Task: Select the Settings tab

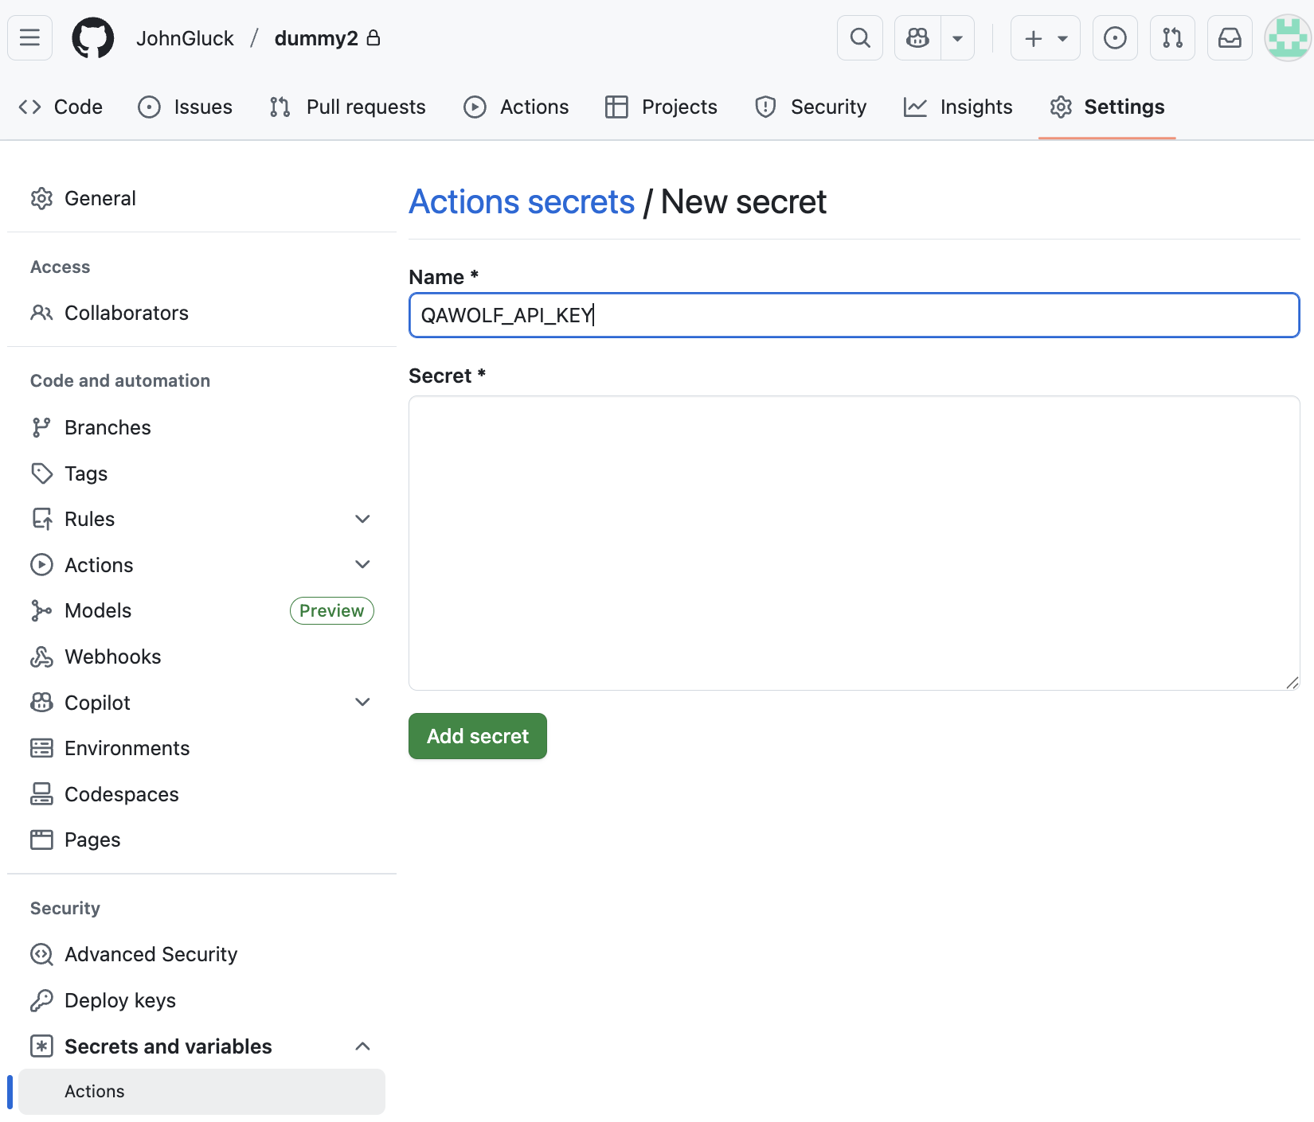Action: click(1107, 107)
